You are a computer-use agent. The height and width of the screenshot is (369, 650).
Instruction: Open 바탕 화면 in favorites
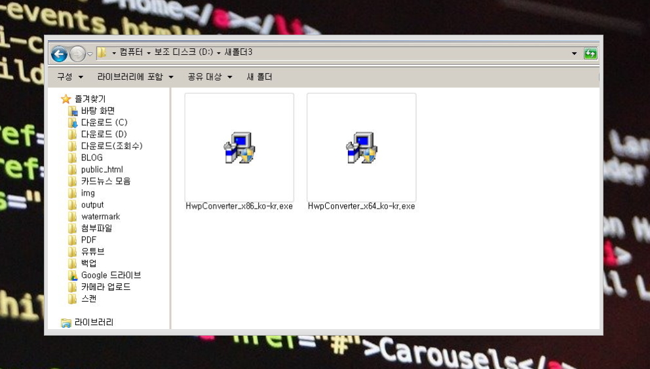(98, 111)
